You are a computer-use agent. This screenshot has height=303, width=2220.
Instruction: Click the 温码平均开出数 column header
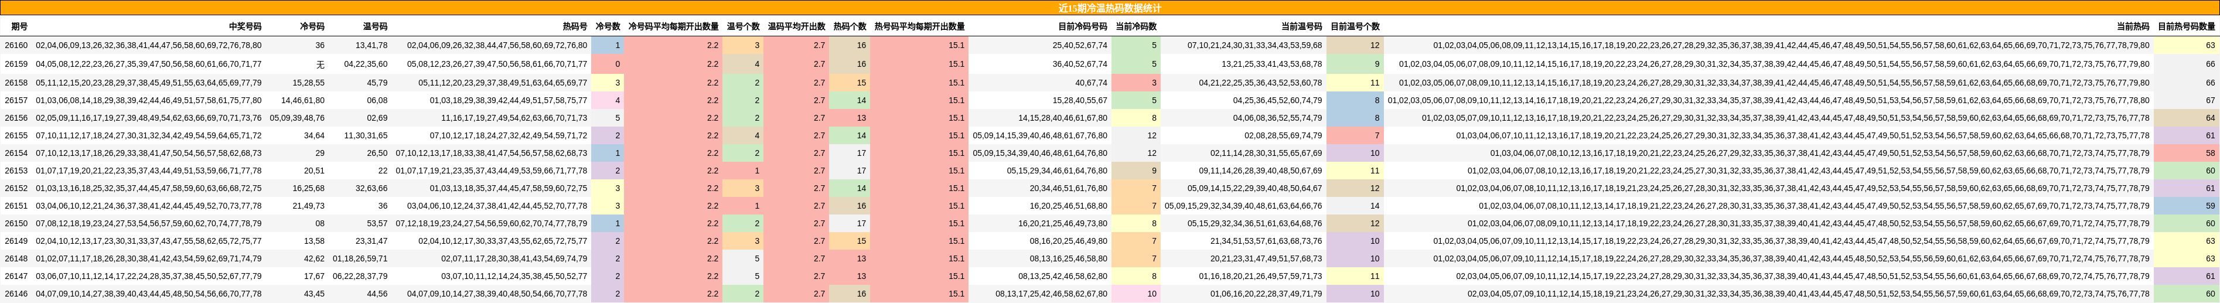796,27
